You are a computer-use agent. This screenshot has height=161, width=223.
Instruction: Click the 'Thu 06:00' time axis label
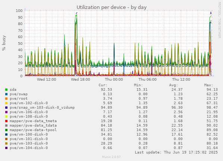point(148,79)
